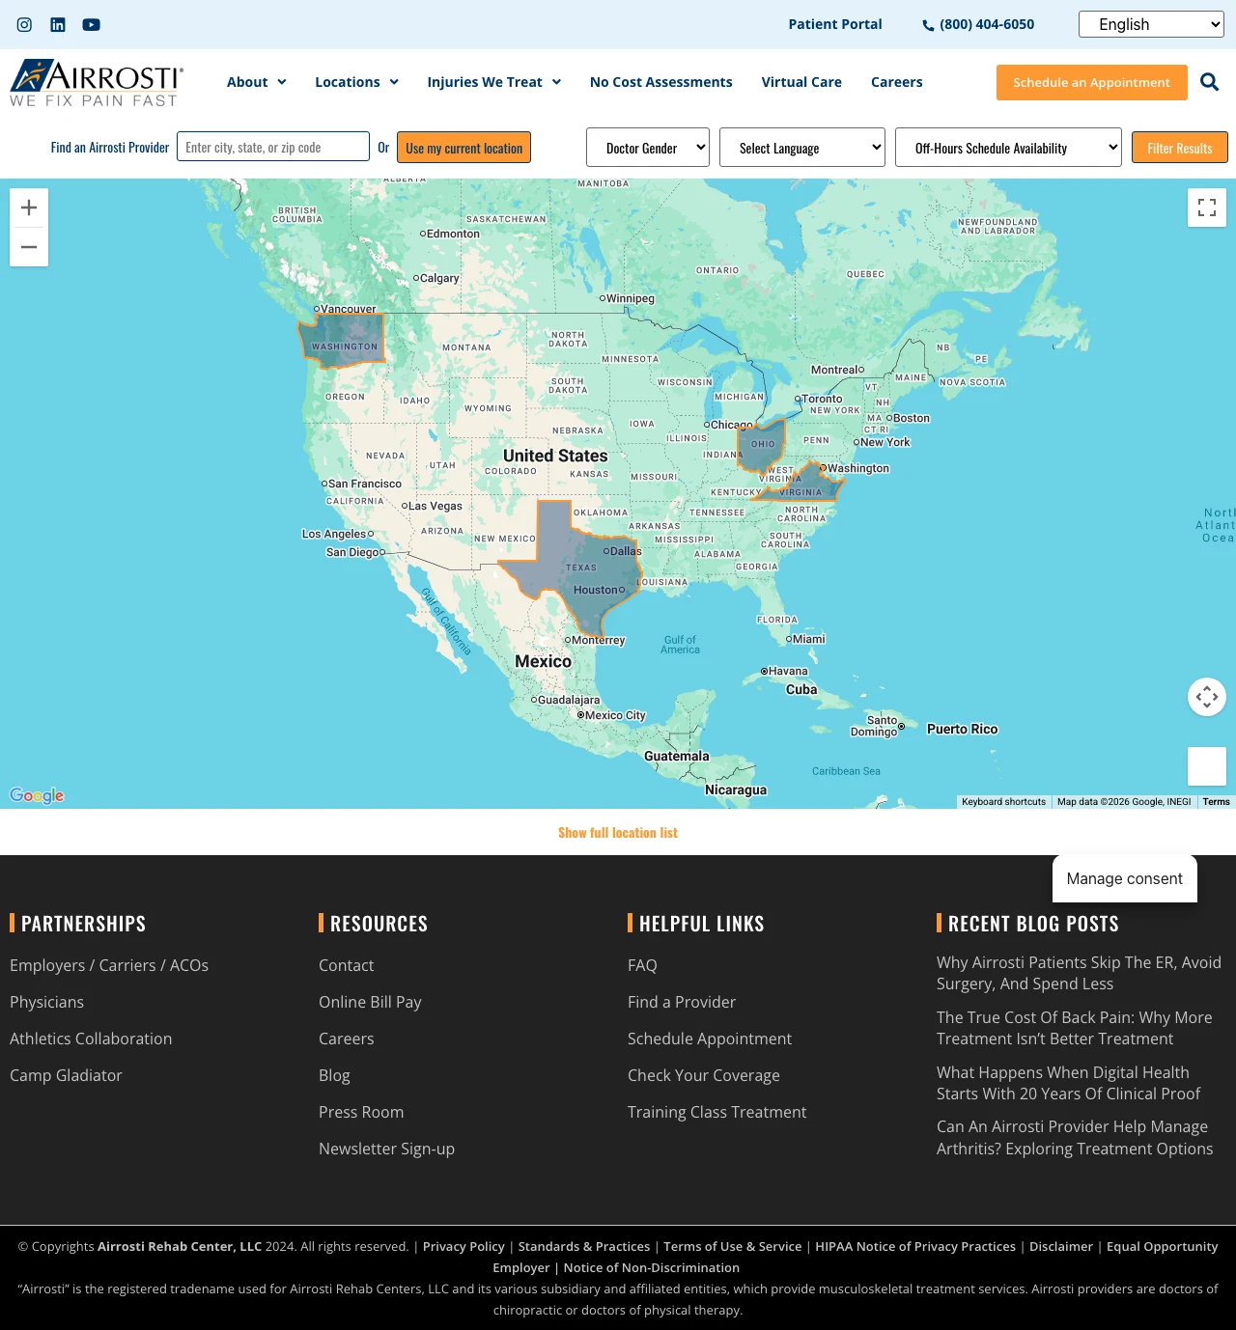Open the Disclaimer link
Screen dimensions: 1236x1330
click(x=1061, y=1246)
